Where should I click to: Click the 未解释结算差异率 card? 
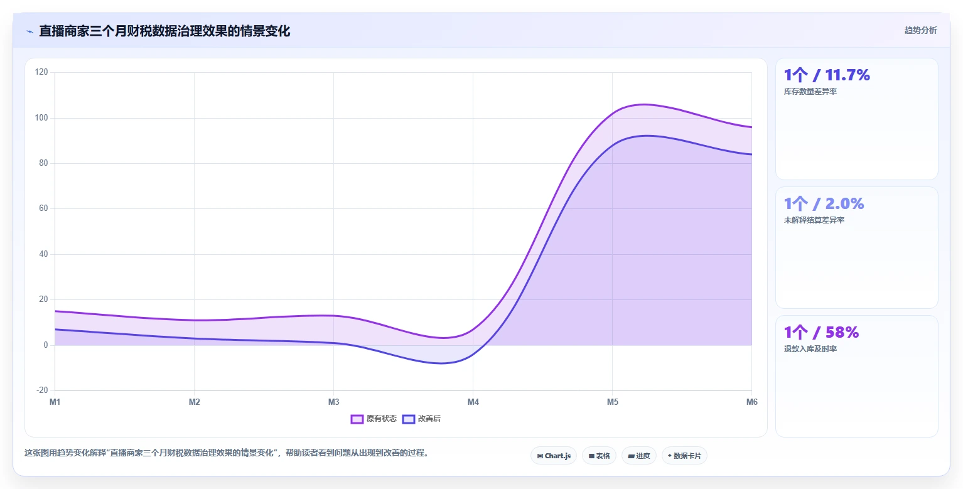[857, 247]
